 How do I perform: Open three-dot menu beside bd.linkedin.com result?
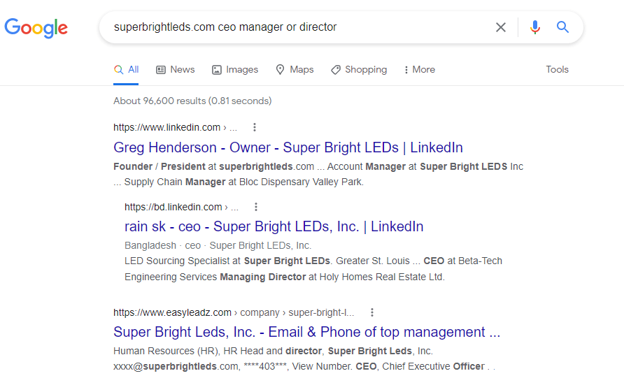[x=256, y=207]
